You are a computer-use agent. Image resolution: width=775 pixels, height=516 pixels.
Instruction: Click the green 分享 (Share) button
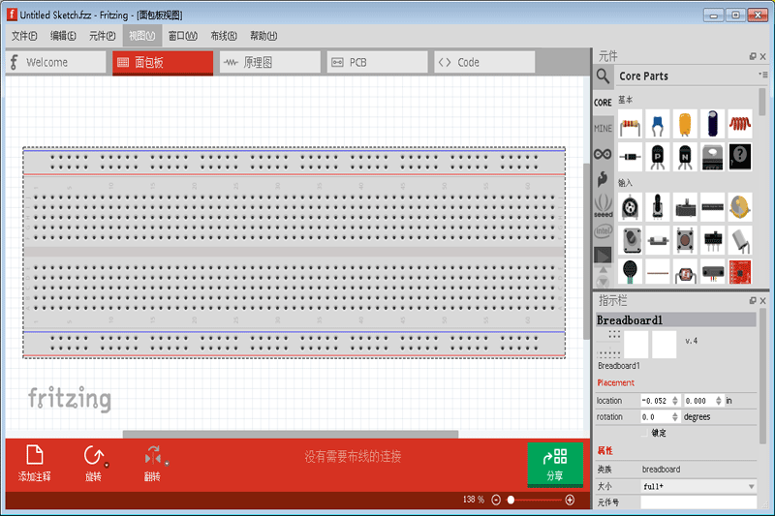click(x=554, y=464)
